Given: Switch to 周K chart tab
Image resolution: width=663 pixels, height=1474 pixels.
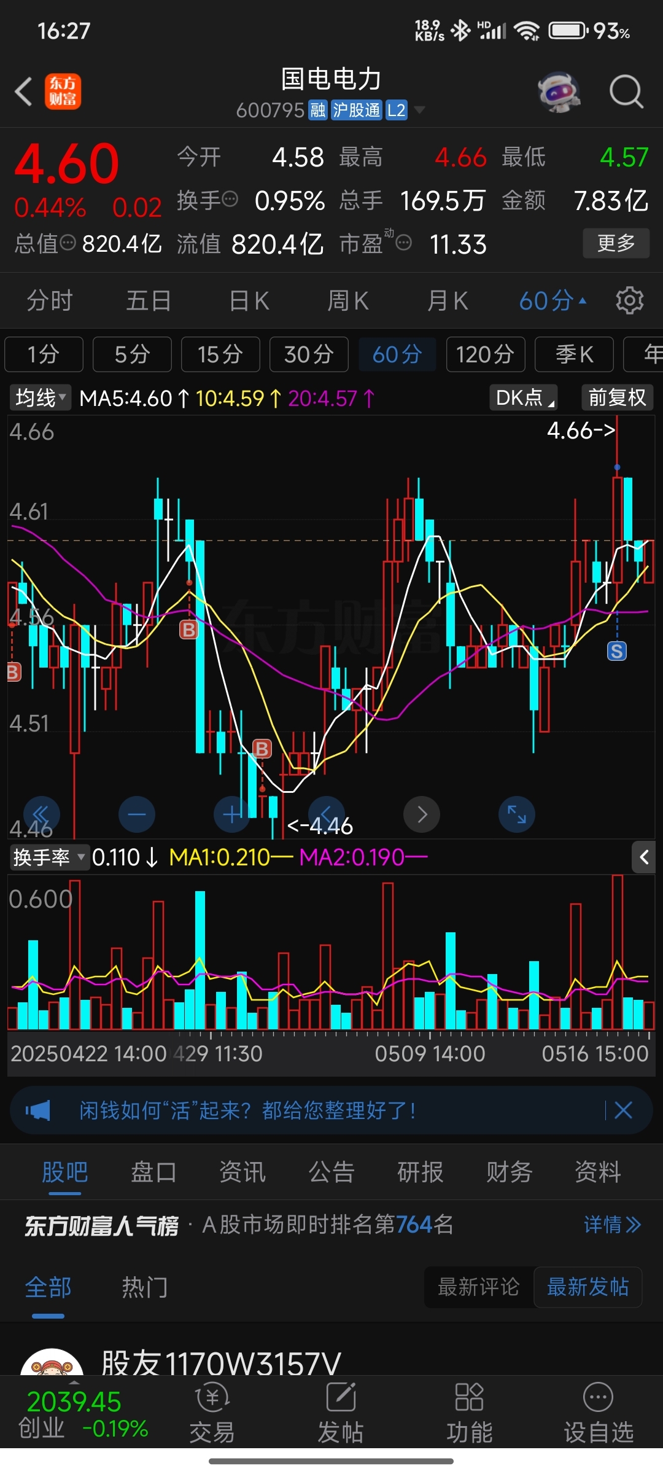Looking at the screenshot, I should tap(347, 301).
